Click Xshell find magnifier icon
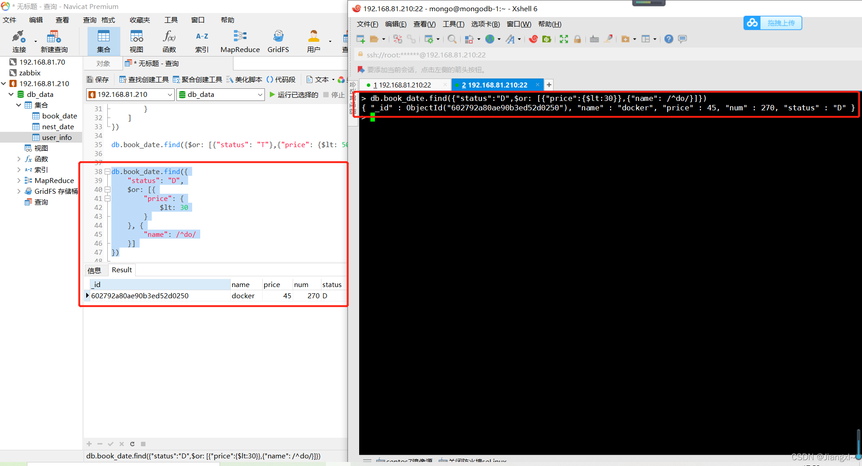Image resolution: width=862 pixels, height=466 pixels. [452, 39]
